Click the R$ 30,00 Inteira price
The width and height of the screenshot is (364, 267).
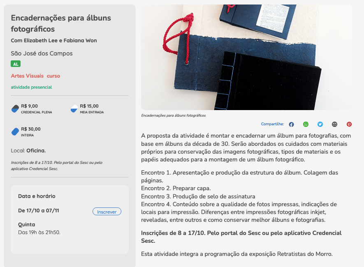[x=31, y=131]
